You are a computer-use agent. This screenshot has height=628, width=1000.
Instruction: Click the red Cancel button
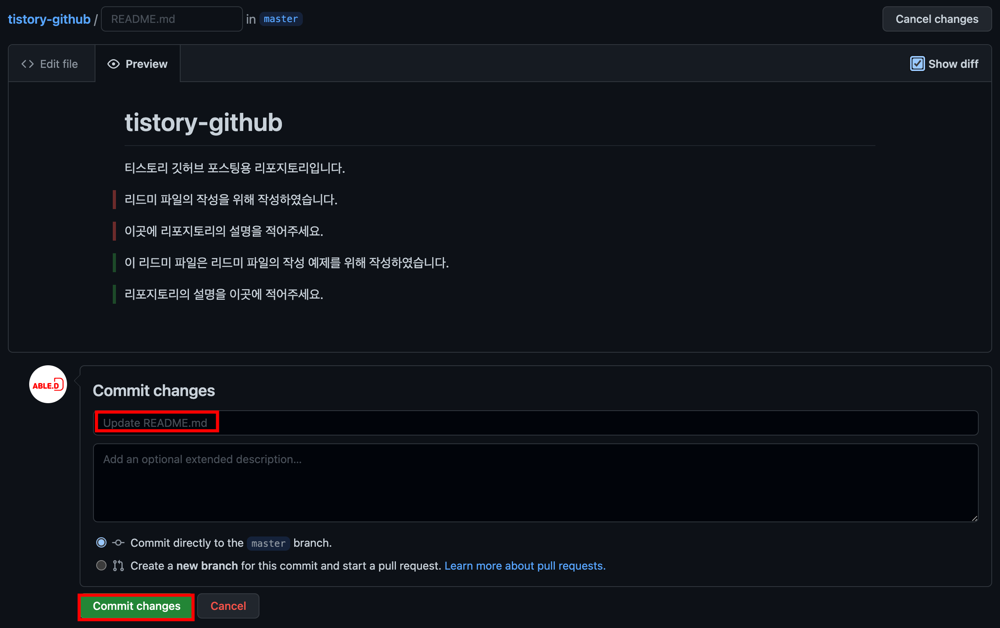[228, 606]
